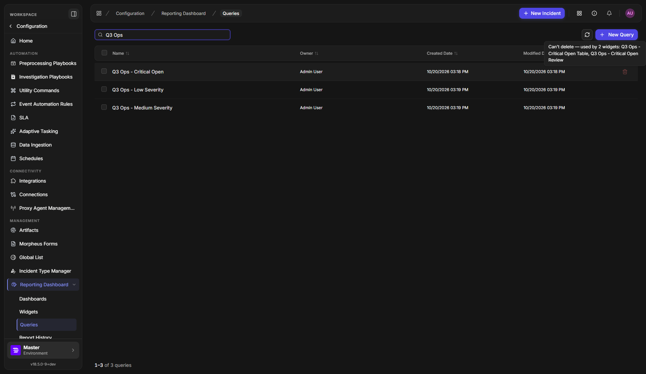Check the Q3 Ops - Medium Severity row
This screenshot has width=646, height=374.
tap(104, 107)
